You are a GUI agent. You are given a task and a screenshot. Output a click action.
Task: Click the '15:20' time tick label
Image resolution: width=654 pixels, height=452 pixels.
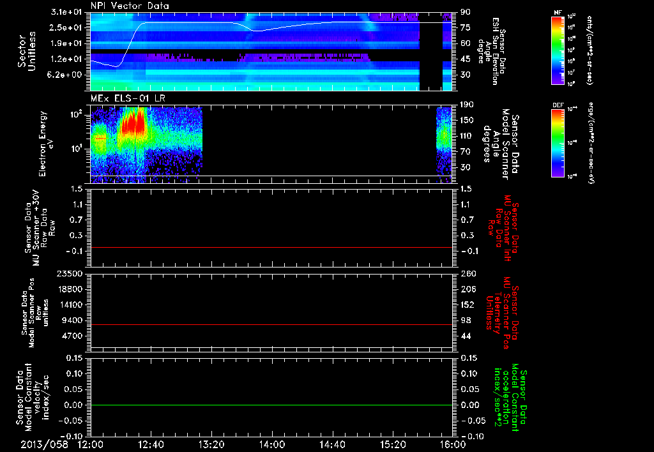(393, 444)
